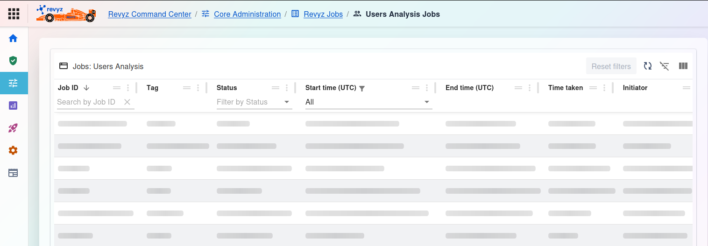Image resolution: width=708 pixels, height=246 pixels.
Task: Open the purple reports chart icon
Action: [x=13, y=105]
